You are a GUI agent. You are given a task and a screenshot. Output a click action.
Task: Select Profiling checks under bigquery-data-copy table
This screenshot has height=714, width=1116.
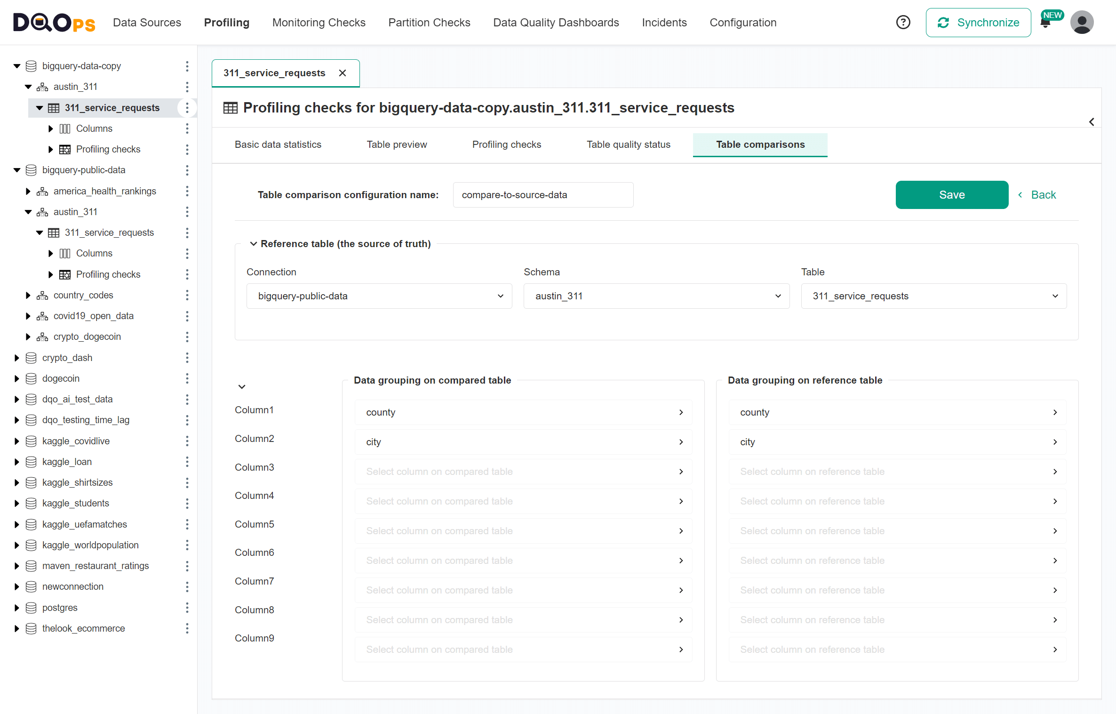click(108, 149)
